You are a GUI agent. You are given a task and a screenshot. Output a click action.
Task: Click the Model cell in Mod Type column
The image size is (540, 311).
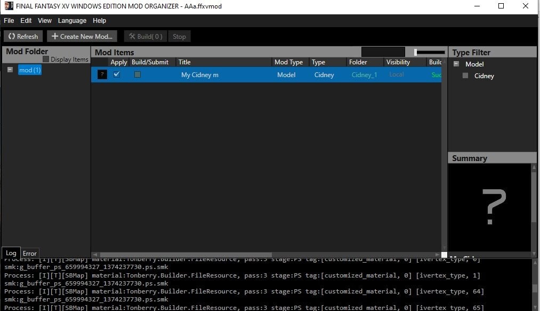286,75
